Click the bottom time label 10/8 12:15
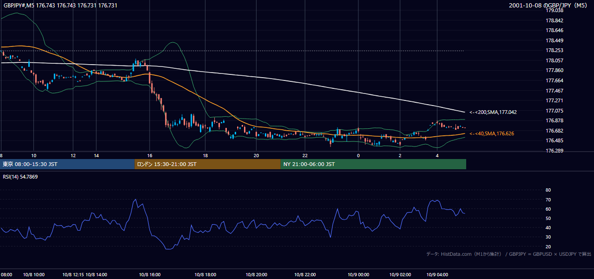Screen dimensions: 594x279 pos(73,275)
